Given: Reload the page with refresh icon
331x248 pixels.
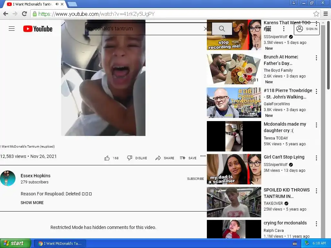Looking at the screenshot, I should tap(24, 14).
